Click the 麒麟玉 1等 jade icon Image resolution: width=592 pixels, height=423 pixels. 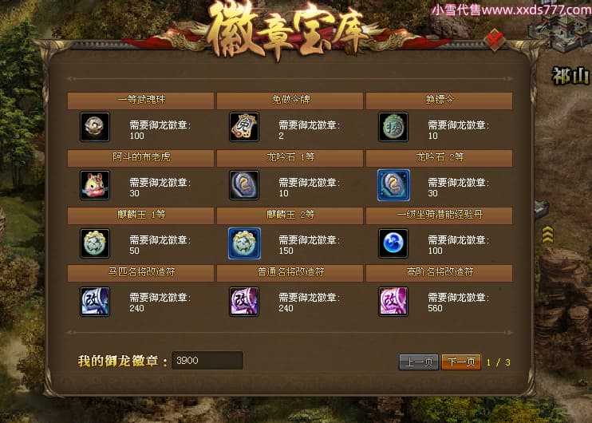click(95, 243)
